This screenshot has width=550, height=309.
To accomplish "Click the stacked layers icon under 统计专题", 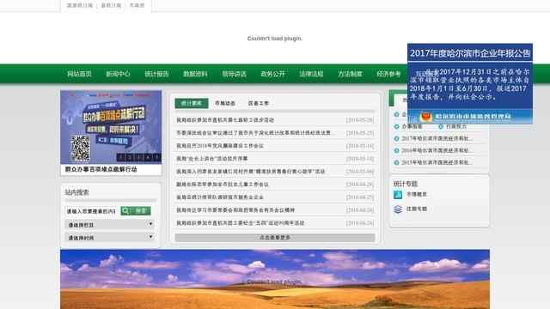I will 398,209.
